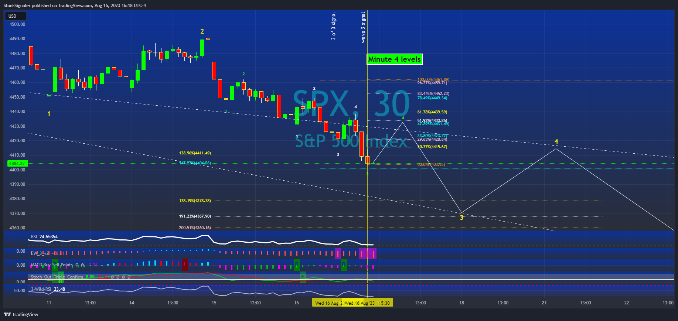Click the 4360.00 price axis label
Image resolution: width=678 pixels, height=321 pixels.
tap(17, 228)
